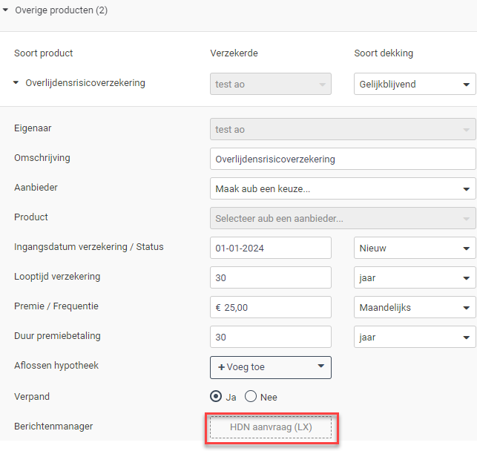Click the Omschrijving text field
This screenshot has width=477, height=451.
click(x=343, y=159)
